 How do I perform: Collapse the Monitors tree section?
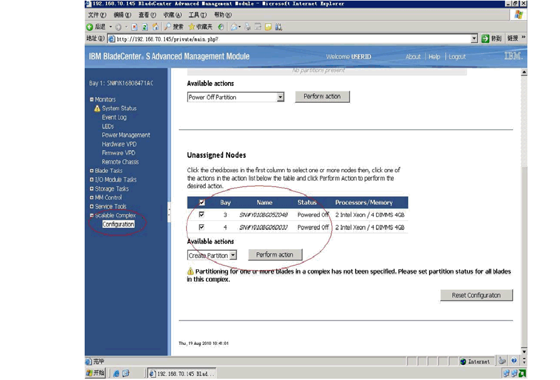tap(92, 100)
